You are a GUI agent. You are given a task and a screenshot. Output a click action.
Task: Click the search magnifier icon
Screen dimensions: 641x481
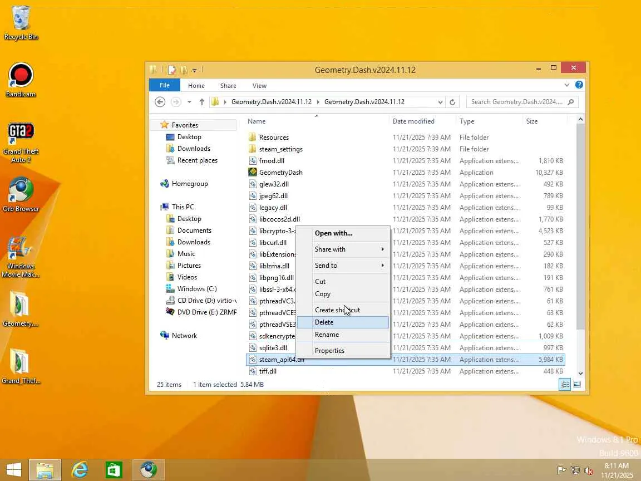(x=571, y=102)
